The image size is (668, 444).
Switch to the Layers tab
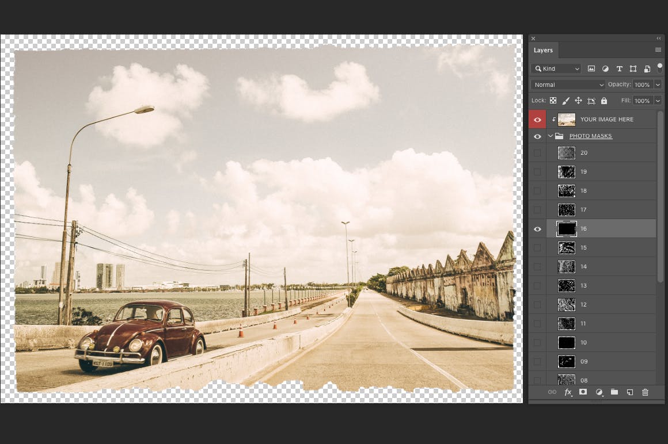(x=543, y=50)
